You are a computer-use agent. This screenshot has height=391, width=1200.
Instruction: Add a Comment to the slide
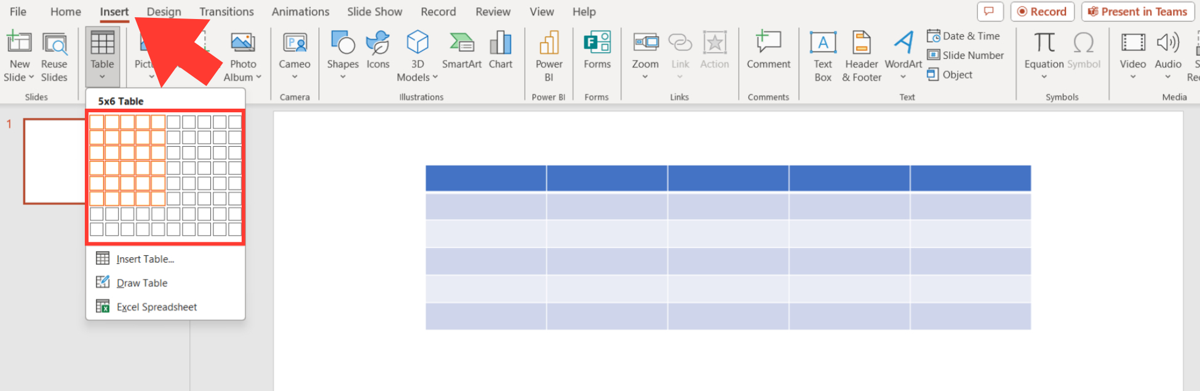tap(768, 50)
